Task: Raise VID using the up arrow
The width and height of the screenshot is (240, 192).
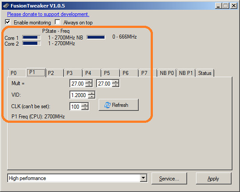Action: 92,93
